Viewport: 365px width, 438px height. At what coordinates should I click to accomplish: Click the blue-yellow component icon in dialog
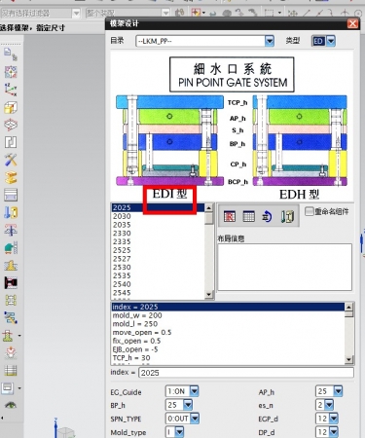click(x=287, y=216)
